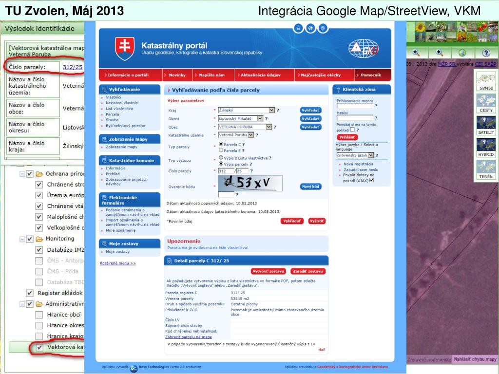Open the Kraj dropdown (Žilinský)
The height and width of the screenshot is (374, 499).
[x=246, y=110]
